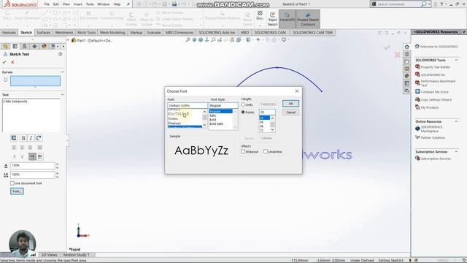Viewport: 467px width, 263px height.
Task: Toggle Shaded Sketch Contours button
Action: point(308,19)
